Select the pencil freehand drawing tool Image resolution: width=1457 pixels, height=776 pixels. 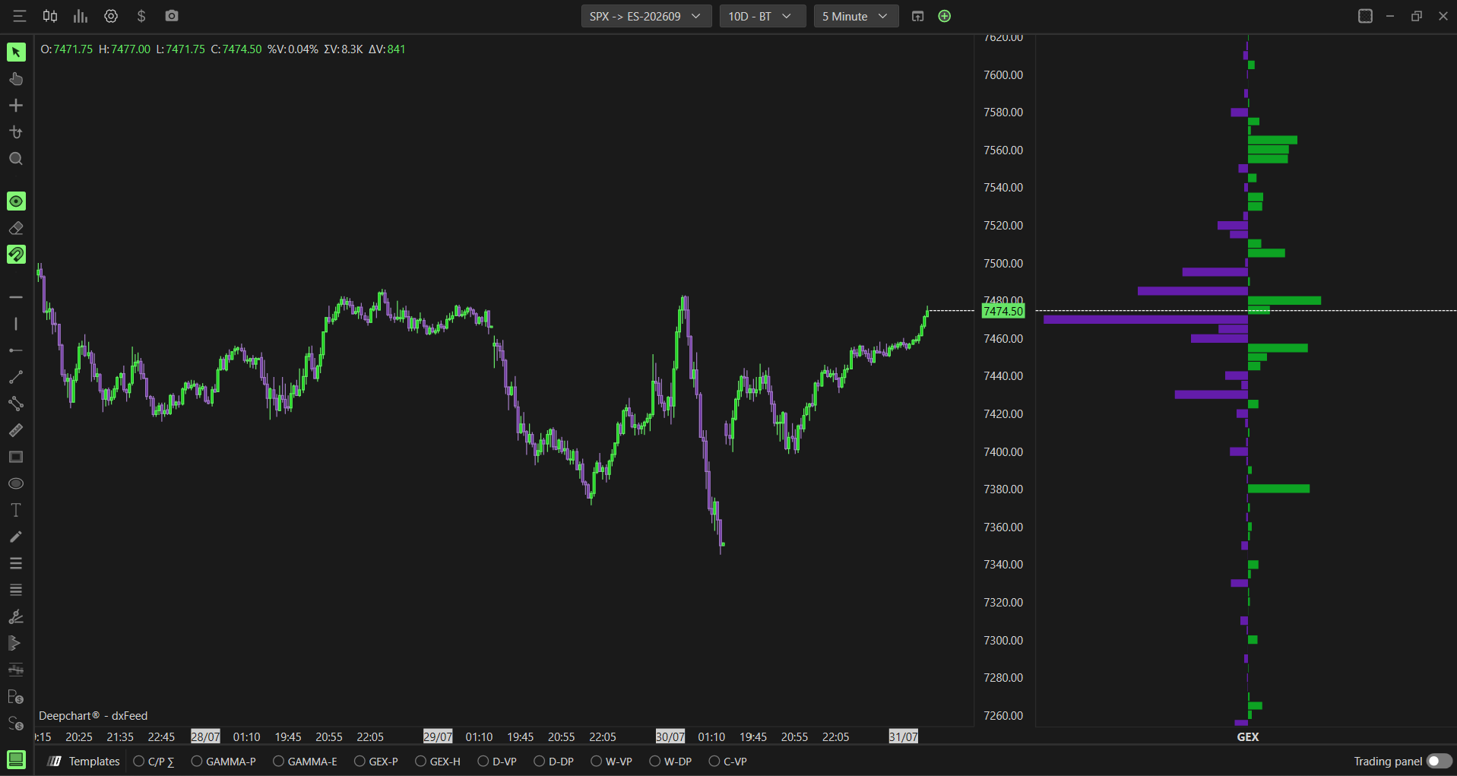pos(16,537)
